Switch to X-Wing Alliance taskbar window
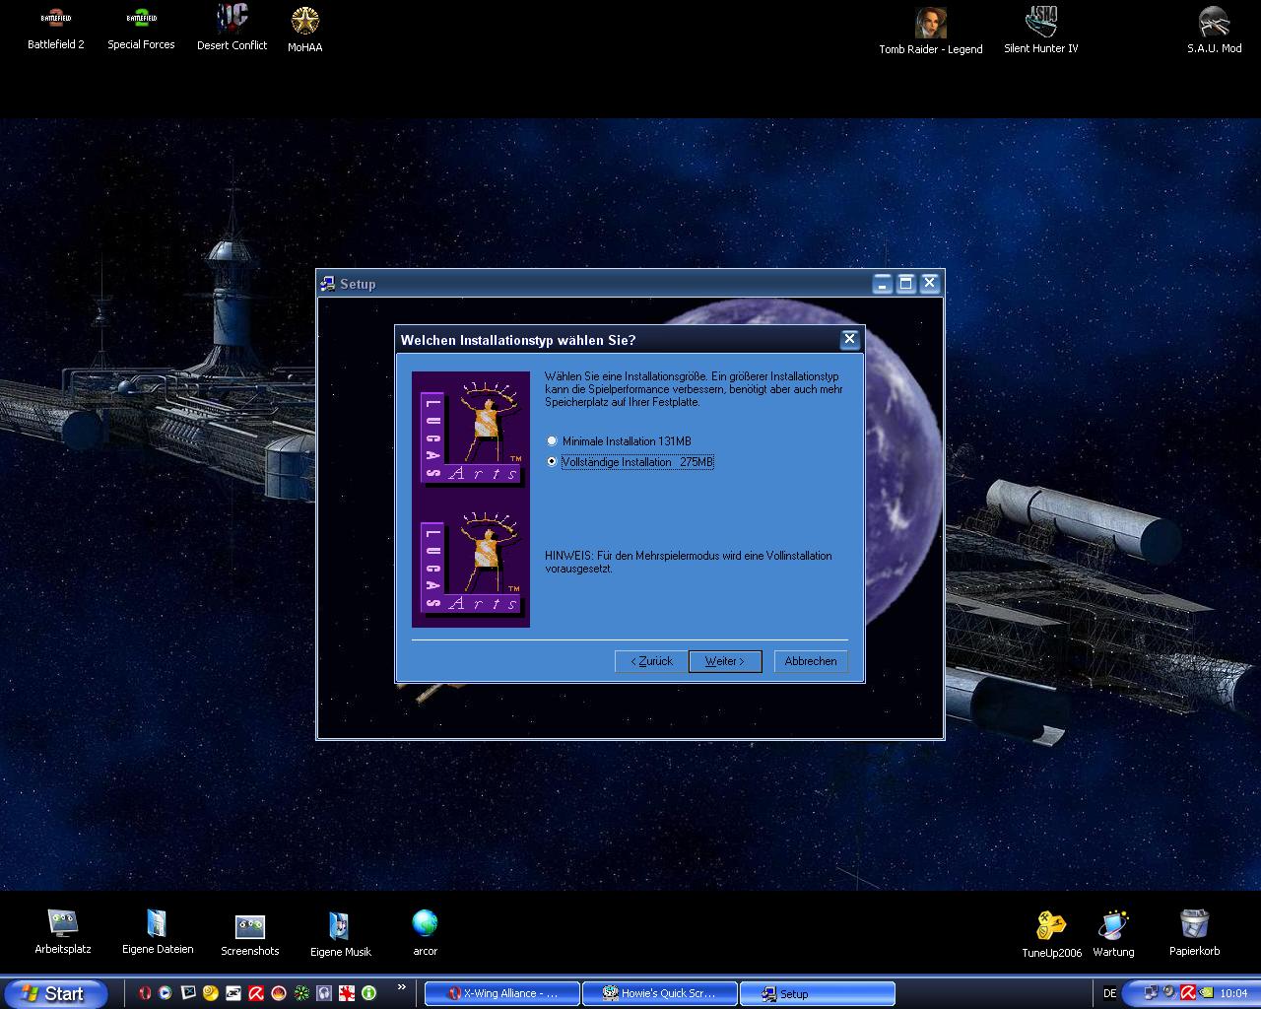The width and height of the screenshot is (1261, 1009). point(502,993)
